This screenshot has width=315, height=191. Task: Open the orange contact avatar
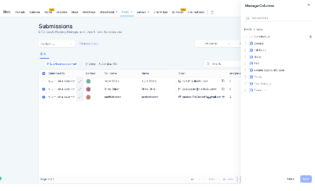(88, 97)
